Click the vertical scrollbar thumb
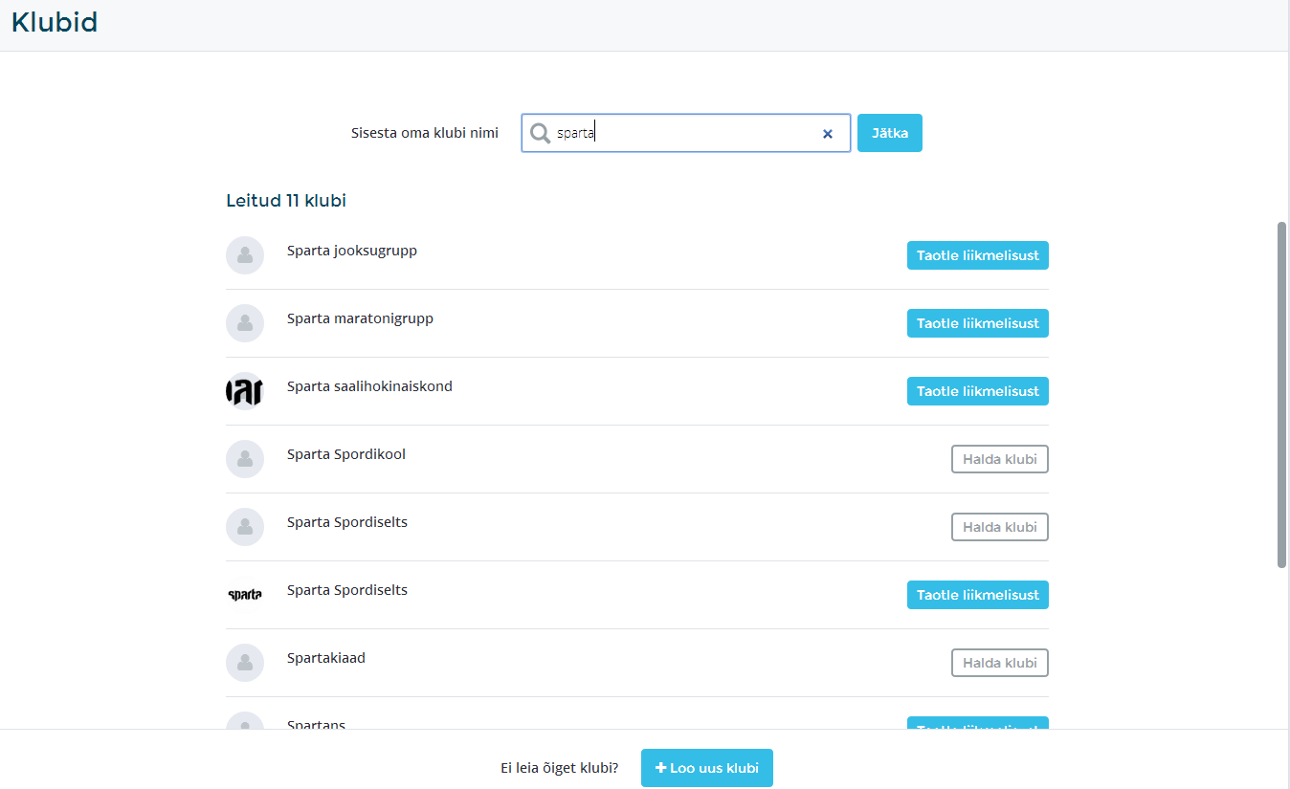This screenshot has width=1290, height=789. 1281,394
